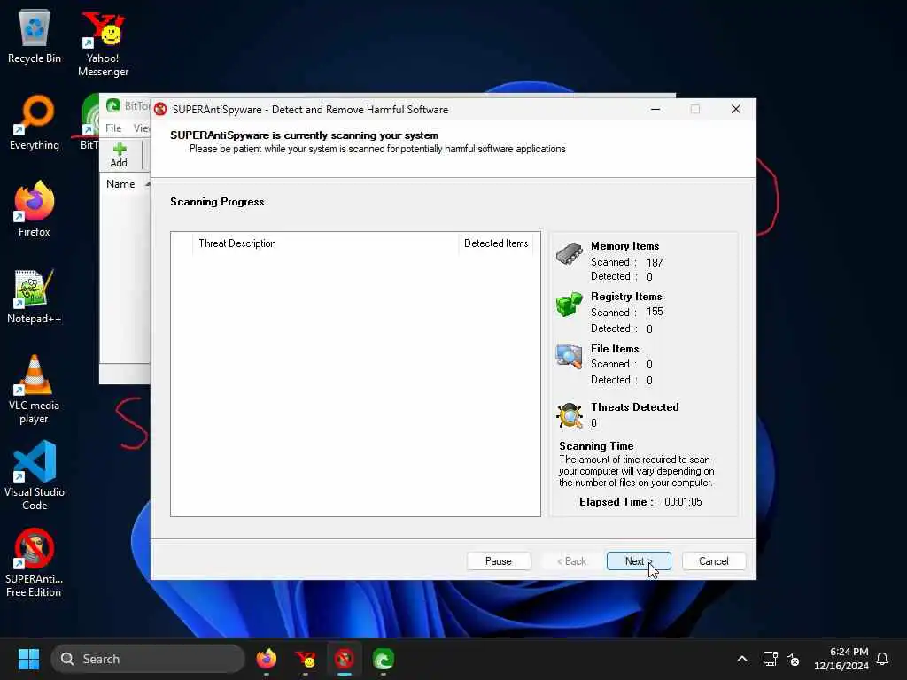This screenshot has height=680, width=907.
Task: Cancel the SUPERAntiSpyware scan
Action: click(714, 560)
